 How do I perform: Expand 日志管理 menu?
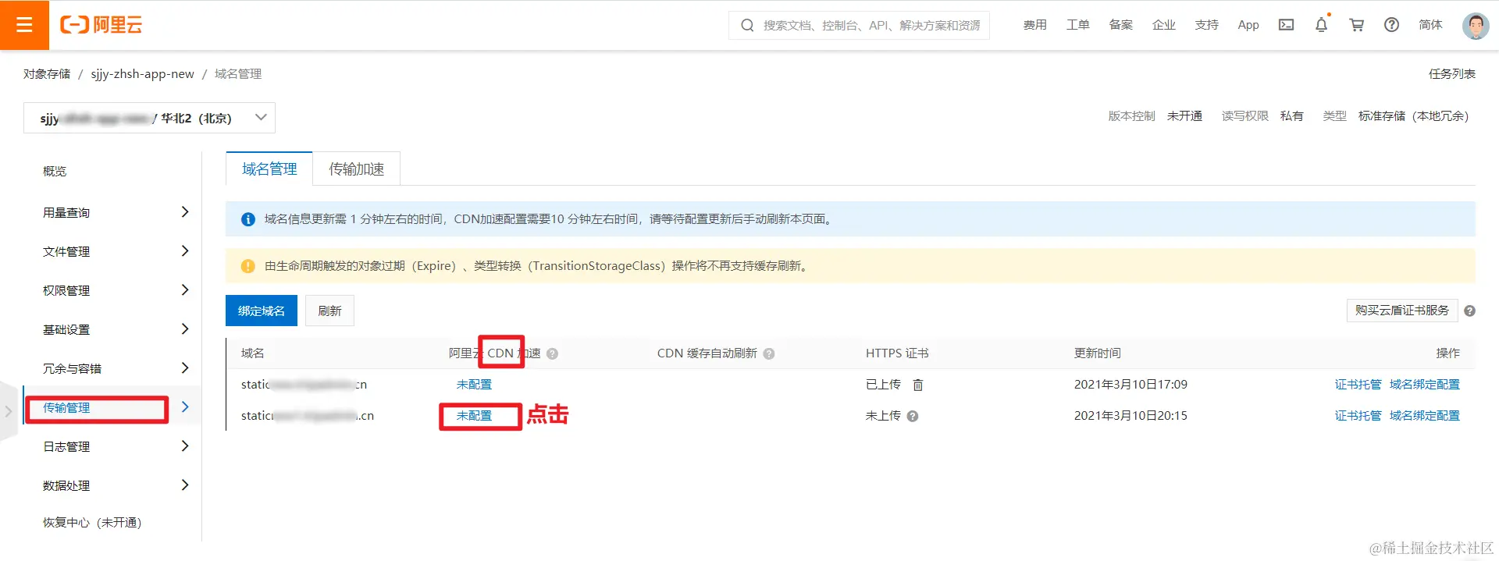[185, 446]
